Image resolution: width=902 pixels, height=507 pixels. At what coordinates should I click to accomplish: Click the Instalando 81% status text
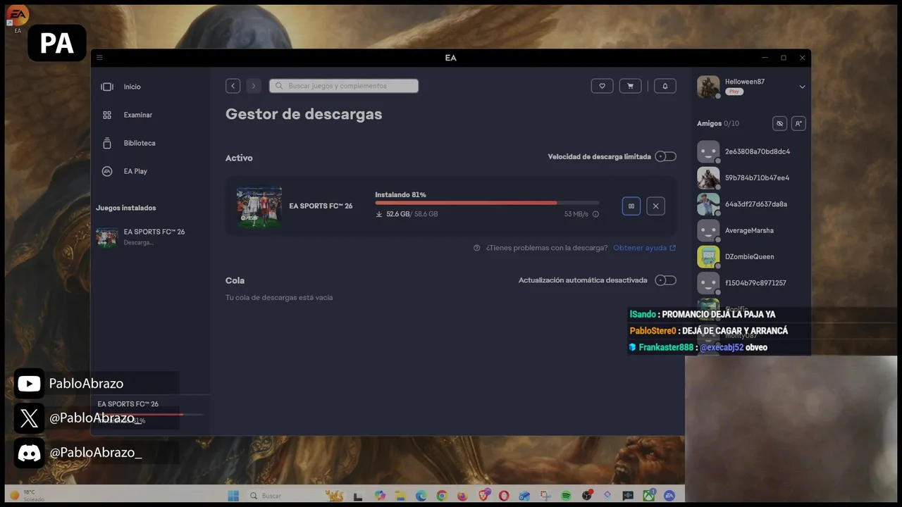click(x=400, y=194)
